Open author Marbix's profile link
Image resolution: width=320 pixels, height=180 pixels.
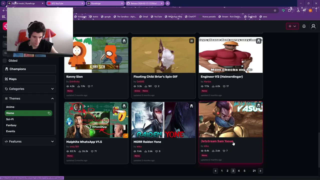[207, 81]
